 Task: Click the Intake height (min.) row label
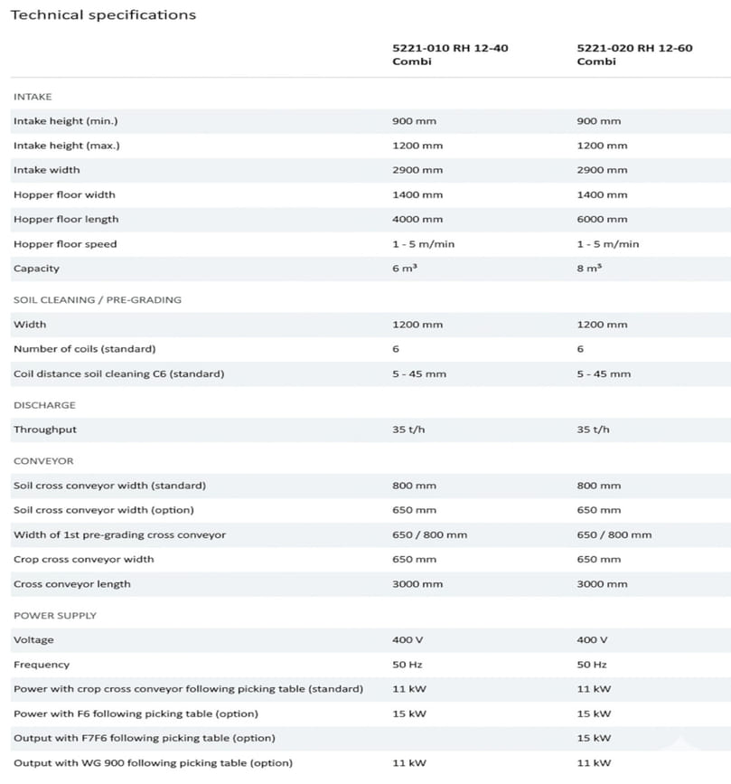[65, 121]
